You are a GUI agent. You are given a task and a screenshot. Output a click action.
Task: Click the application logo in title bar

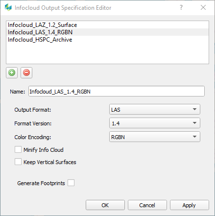click(8, 7)
